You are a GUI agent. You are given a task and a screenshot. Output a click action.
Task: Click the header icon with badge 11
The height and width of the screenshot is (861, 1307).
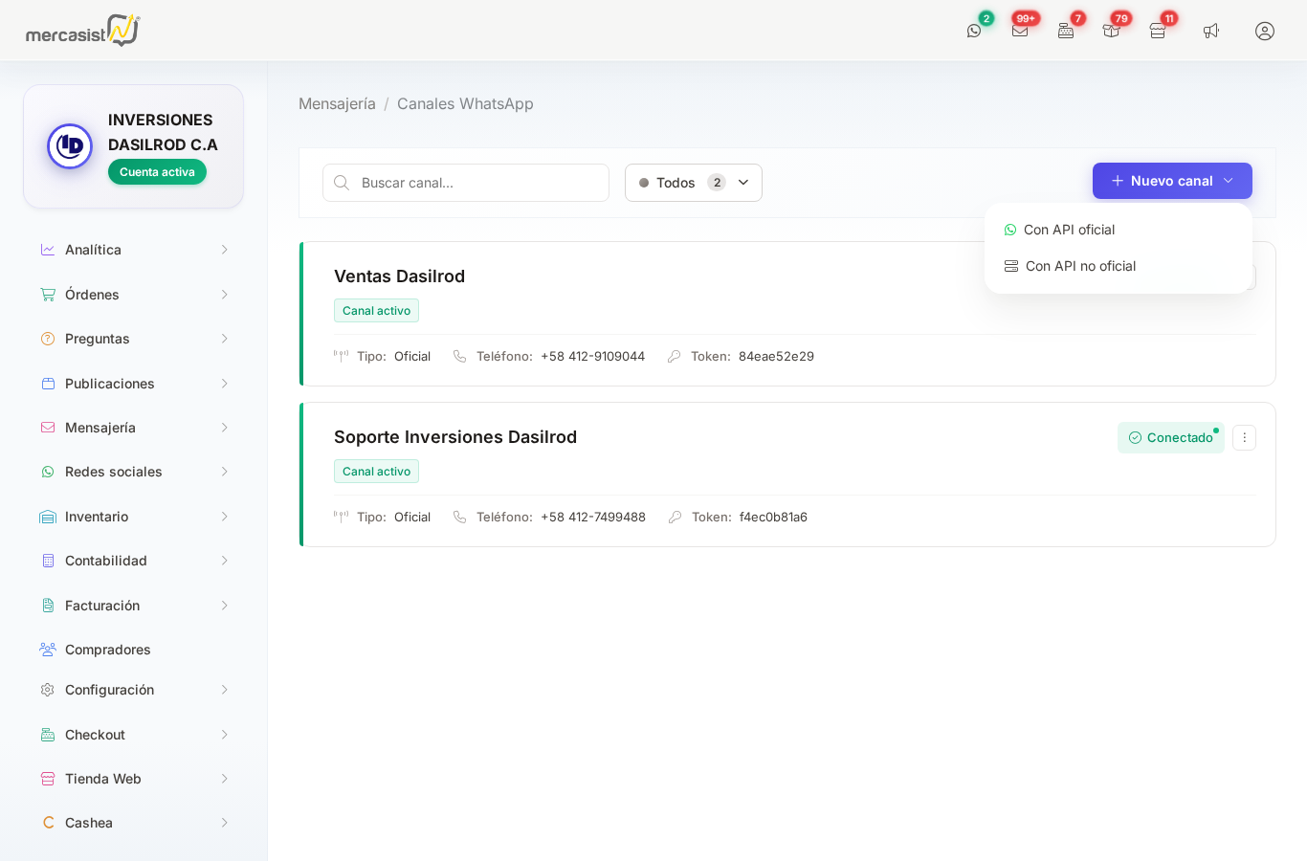1158,31
